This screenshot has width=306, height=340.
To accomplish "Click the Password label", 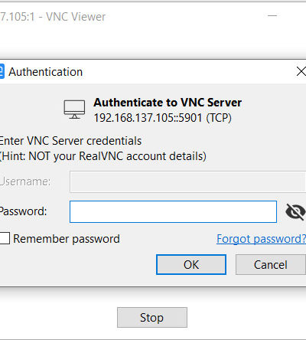I will pos(23,211).
